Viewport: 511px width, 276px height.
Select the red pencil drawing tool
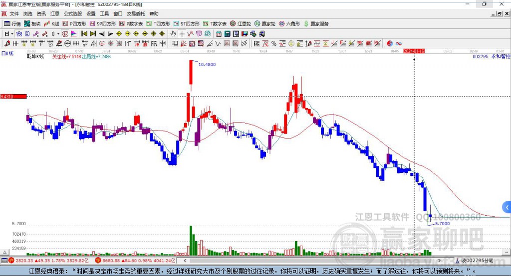click(7, 43)
